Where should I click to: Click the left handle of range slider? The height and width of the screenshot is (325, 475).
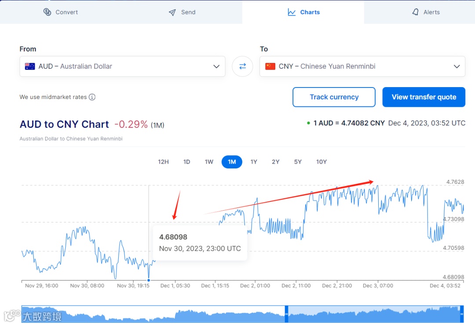click(286, 314)
